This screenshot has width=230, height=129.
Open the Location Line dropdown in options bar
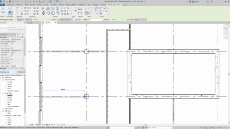pyautogui.click(x=66, y=20)
